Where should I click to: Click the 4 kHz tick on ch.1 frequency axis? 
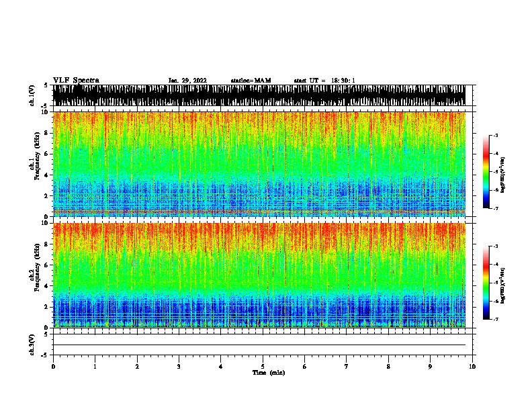[47, 175]
